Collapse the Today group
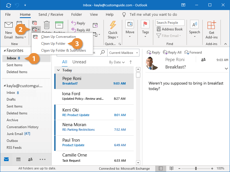This screenshot has width=230, height=172. pyautogui.click(x=58, y=70)
